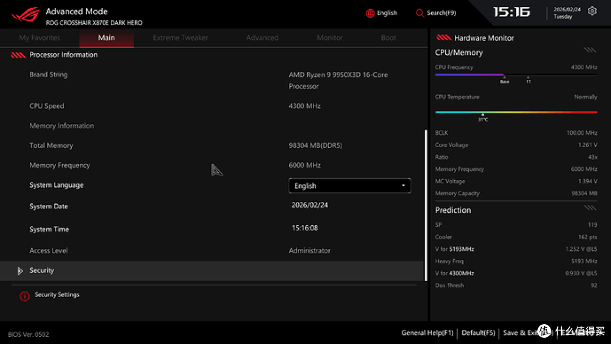Click the 15:16 clock display
Screen dimensions: 611x344
coord(511,12)
